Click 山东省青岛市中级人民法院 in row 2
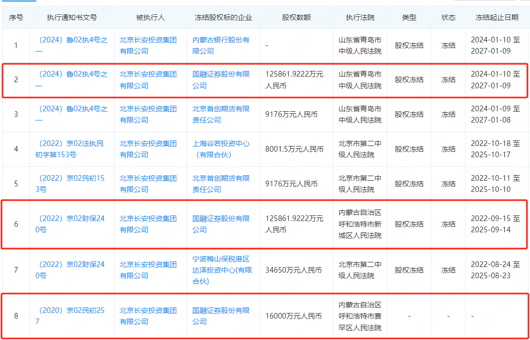 point(360,80)
